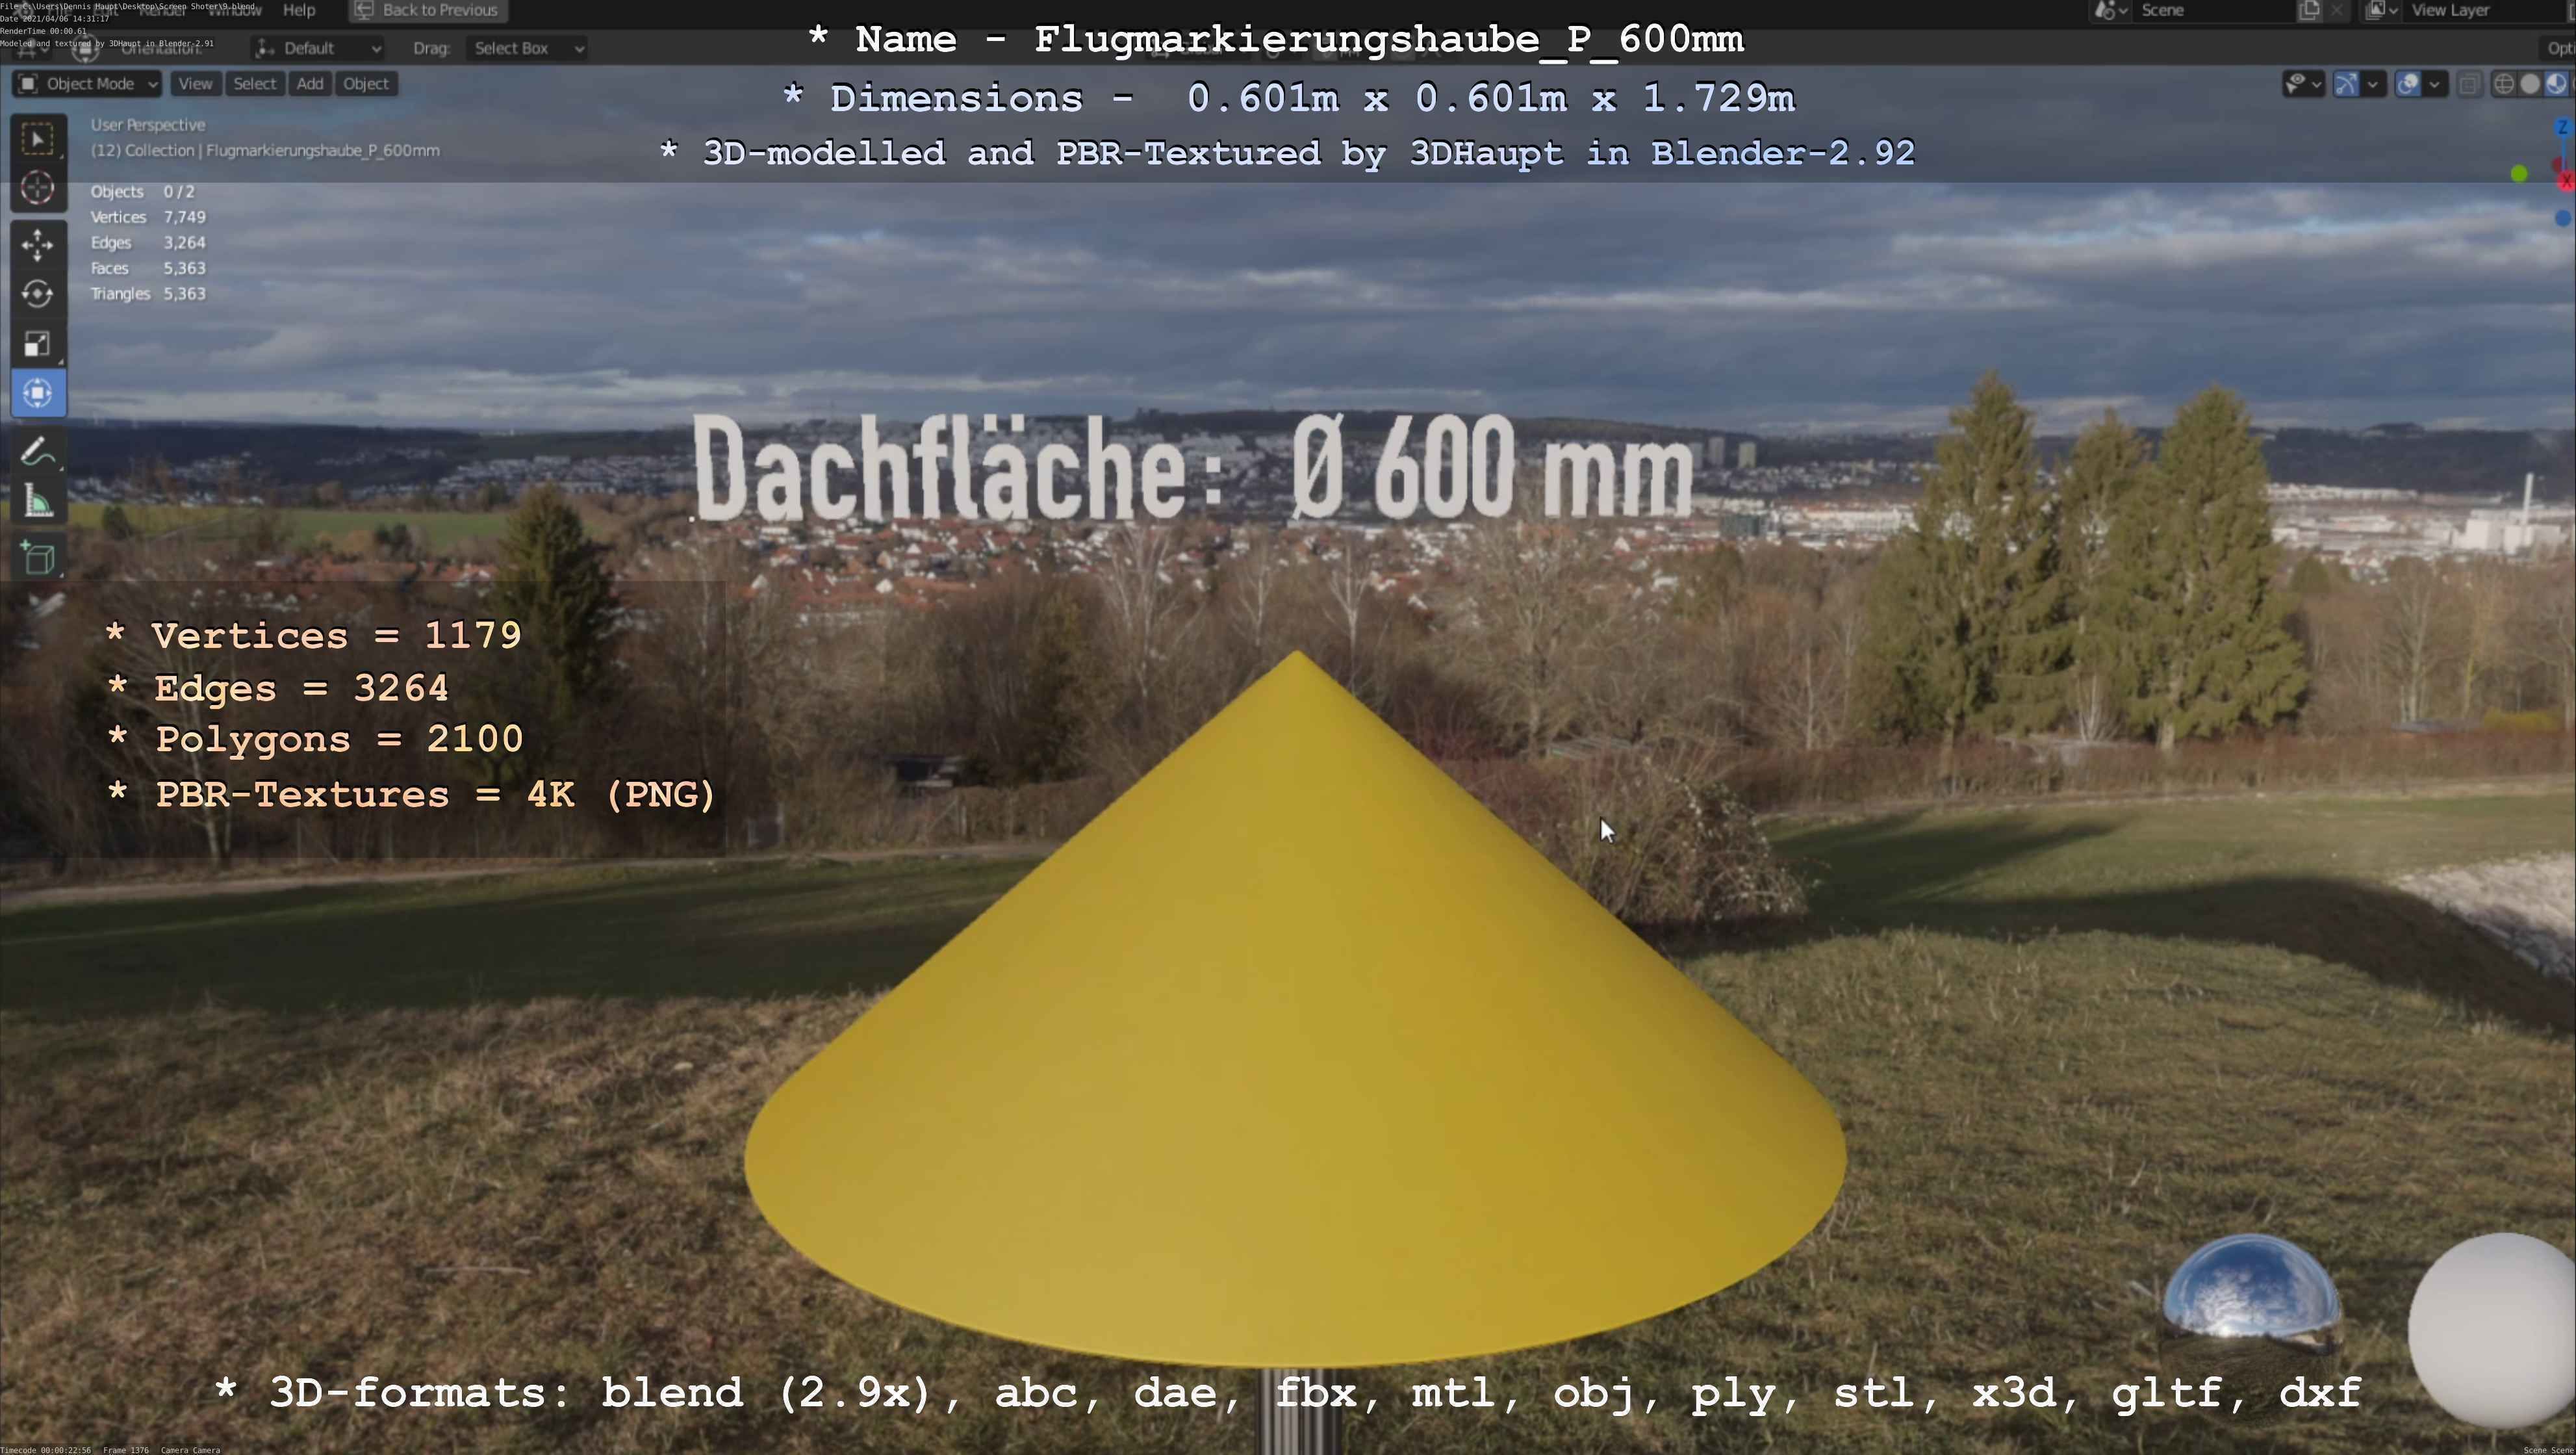2576x1455 pixels.
Task: Open selectability and visibility dropdown
Action: pyautogui.click(x=2304, y=84)
